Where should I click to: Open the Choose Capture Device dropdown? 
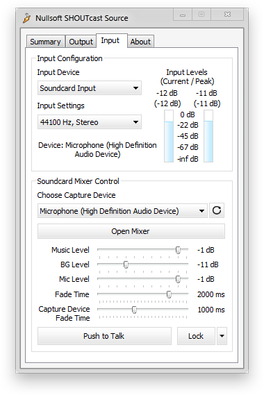coord(122,210)
